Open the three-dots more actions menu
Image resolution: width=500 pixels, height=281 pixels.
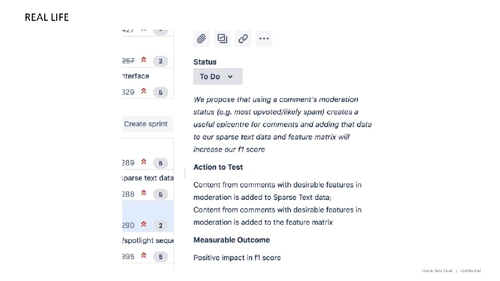(x=264, y=39)
